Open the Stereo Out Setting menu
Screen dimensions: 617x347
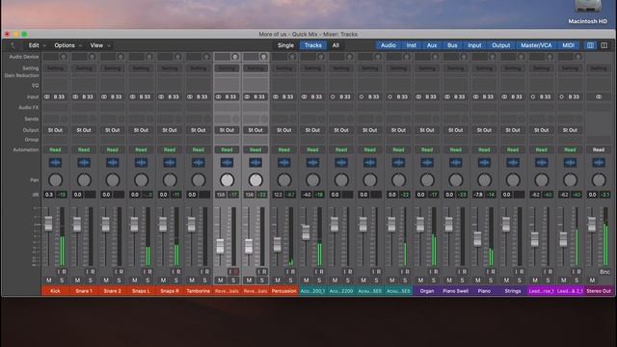coord(599,68)
